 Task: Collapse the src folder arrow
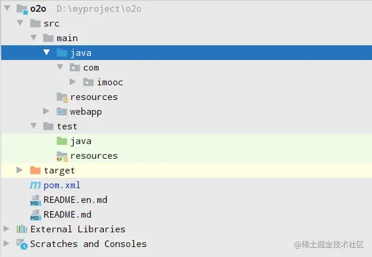click(x=20, y=23)
